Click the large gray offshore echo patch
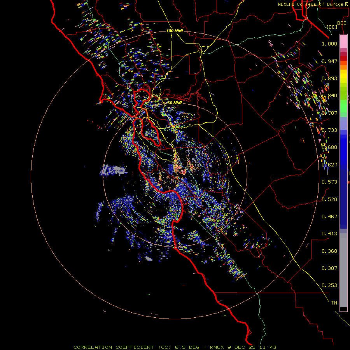This screenshot has width=350, height=350. (113, 170)
